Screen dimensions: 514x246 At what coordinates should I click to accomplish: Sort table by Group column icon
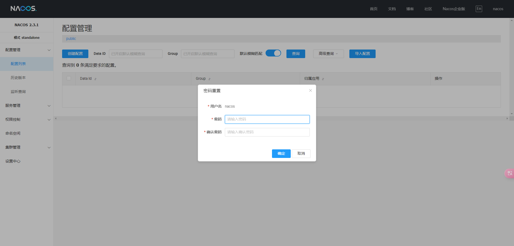click(209, 79)
